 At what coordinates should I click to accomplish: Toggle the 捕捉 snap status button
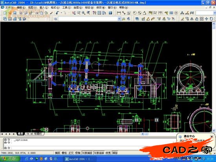[57, 153]
